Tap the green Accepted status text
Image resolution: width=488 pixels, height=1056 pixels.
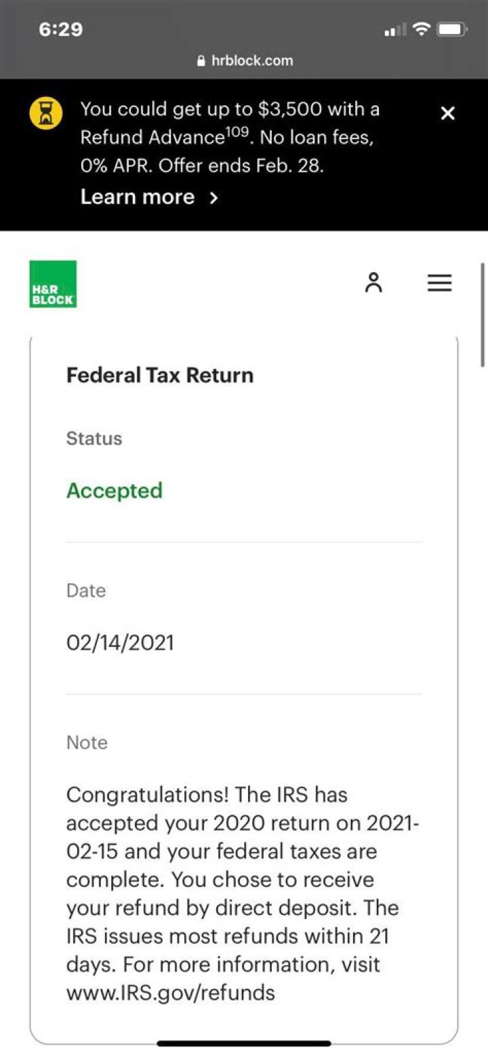point(115,490)
